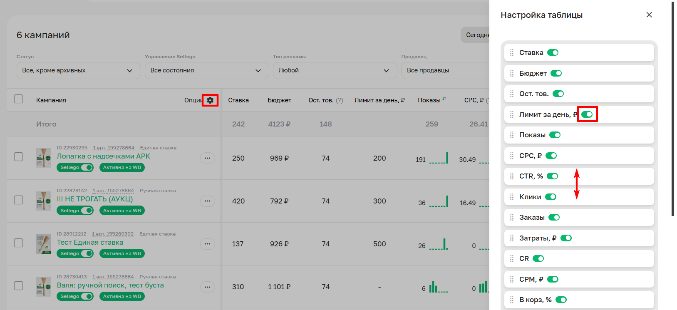Open the Управление Sellego states dropdown
The height and width of the screenshot is (310, 677).
coord(206,71)
